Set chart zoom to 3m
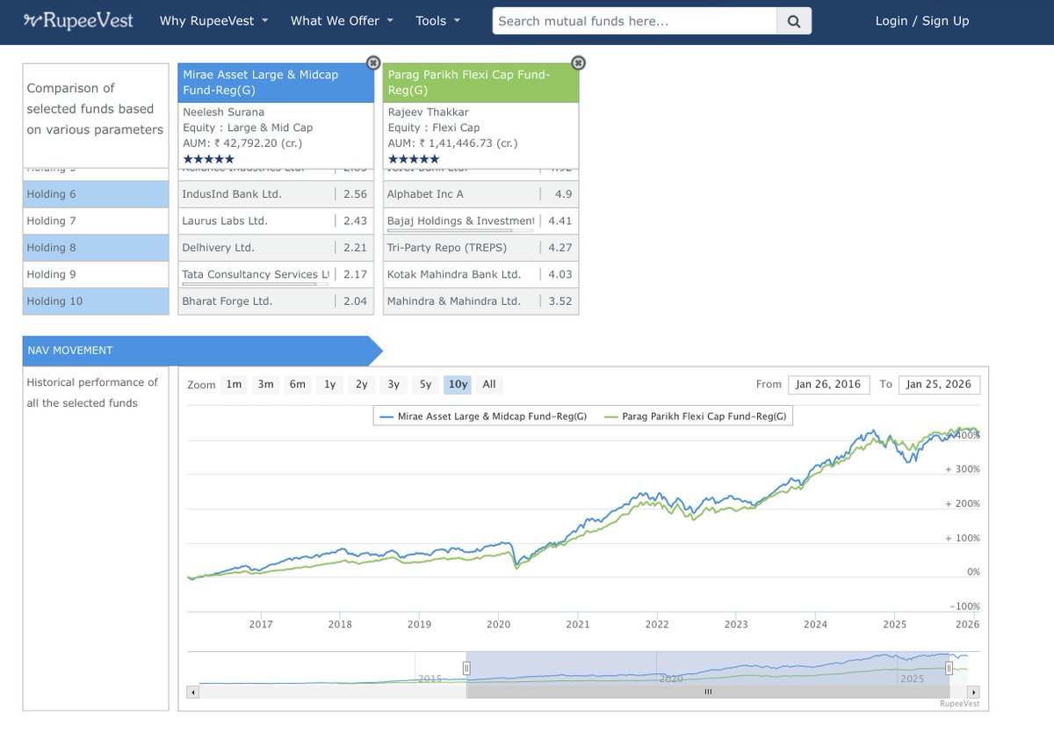Image resolution: width=1054 pixels, height=740 pixels. coord(265,384)
